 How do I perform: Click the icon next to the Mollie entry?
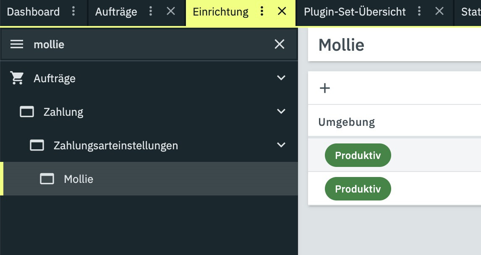click(47, 179)
